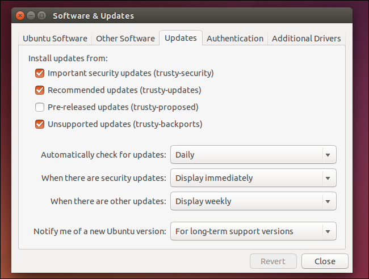Change the new Ubuntu version notification dropdown

253,231
